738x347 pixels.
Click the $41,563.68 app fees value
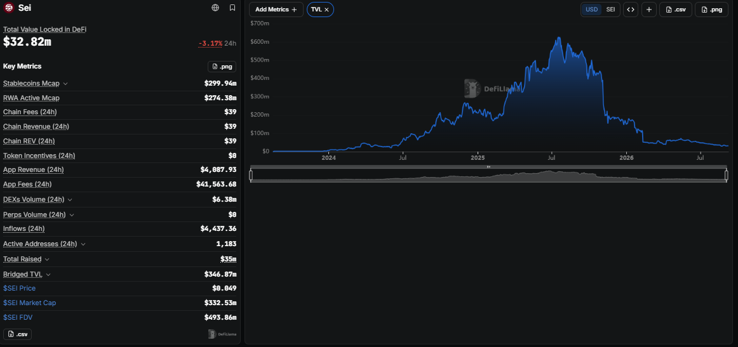pos(217,185)
